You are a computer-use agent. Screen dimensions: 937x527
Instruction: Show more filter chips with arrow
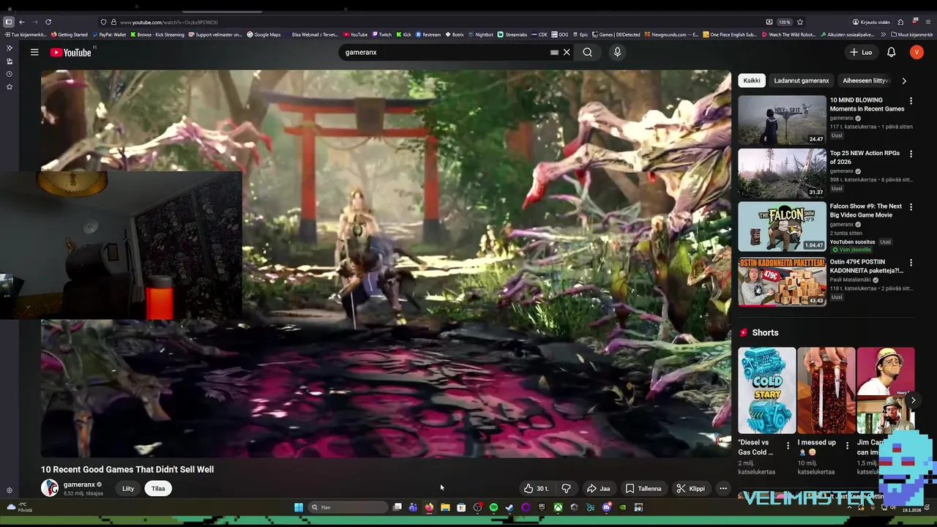[904, 81]
